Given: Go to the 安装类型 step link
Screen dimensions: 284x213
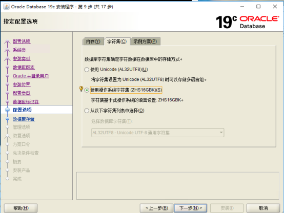Looking at the screenshot, I should pos(22,58).
